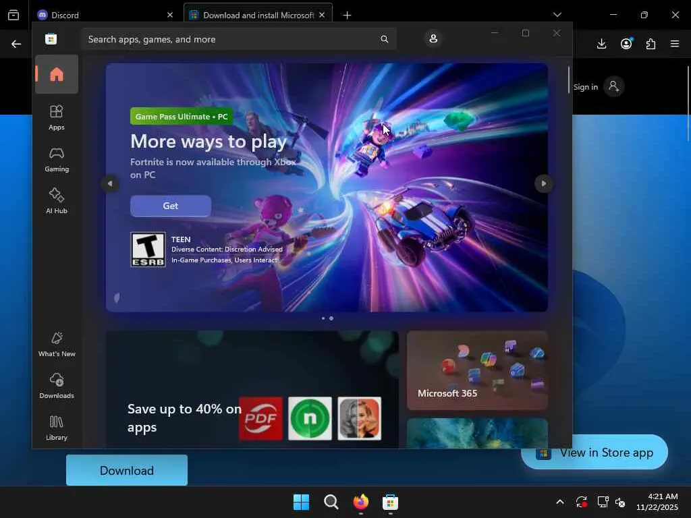691x518 pixels.
Task: Click Microsoft Store in the taskbar
Action: (x=390, y=502)
